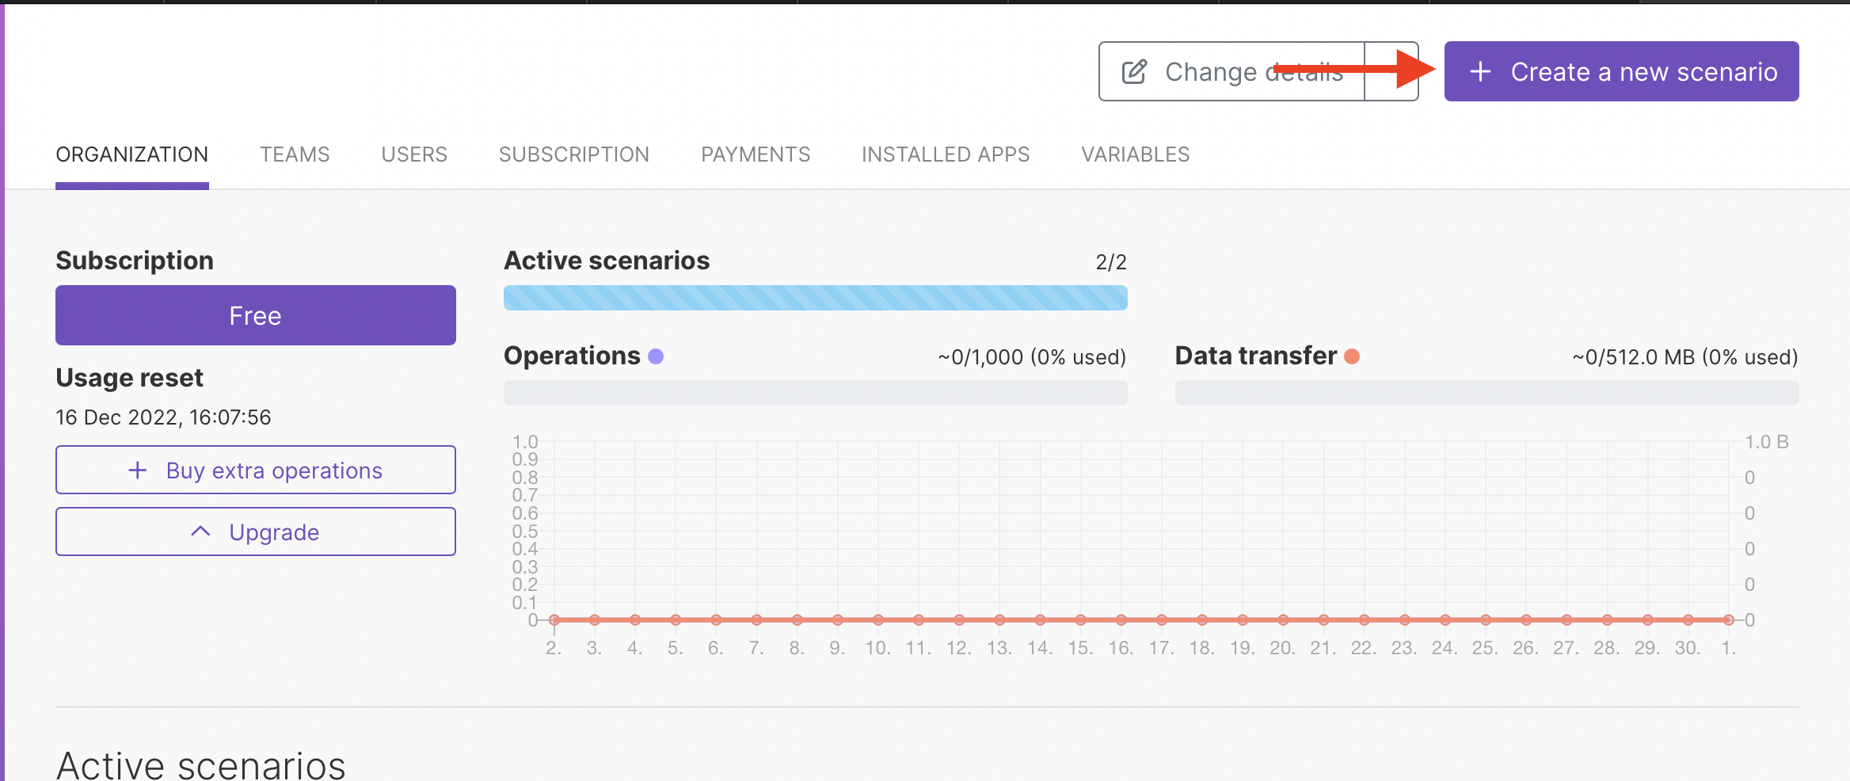The width and height of the screenshot is (1850, 781).
Task: Click the purple Free subscription badge
Action: (x=255, y=314)
